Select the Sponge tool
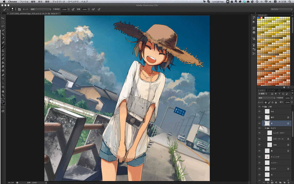Viewport: 294px width, 184px height. pyautogui.click(x=3, y=71)
